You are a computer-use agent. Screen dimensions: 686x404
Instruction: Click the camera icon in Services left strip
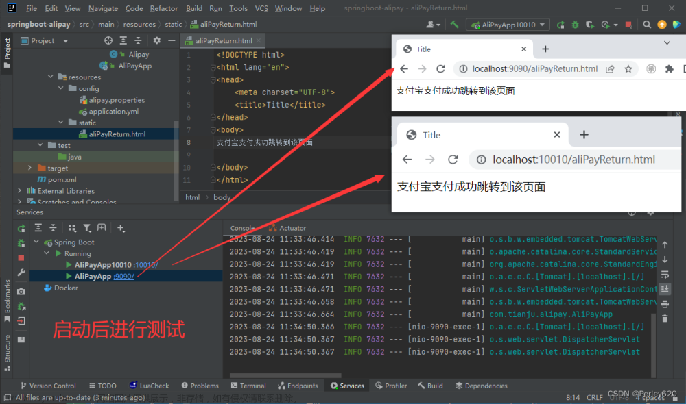click(x=21, y=291)
